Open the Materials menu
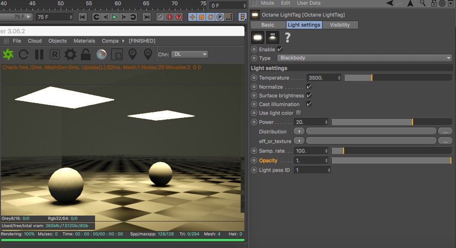This screenshot has height=248, width=456. pyautogui.click(x=84, y=41)
